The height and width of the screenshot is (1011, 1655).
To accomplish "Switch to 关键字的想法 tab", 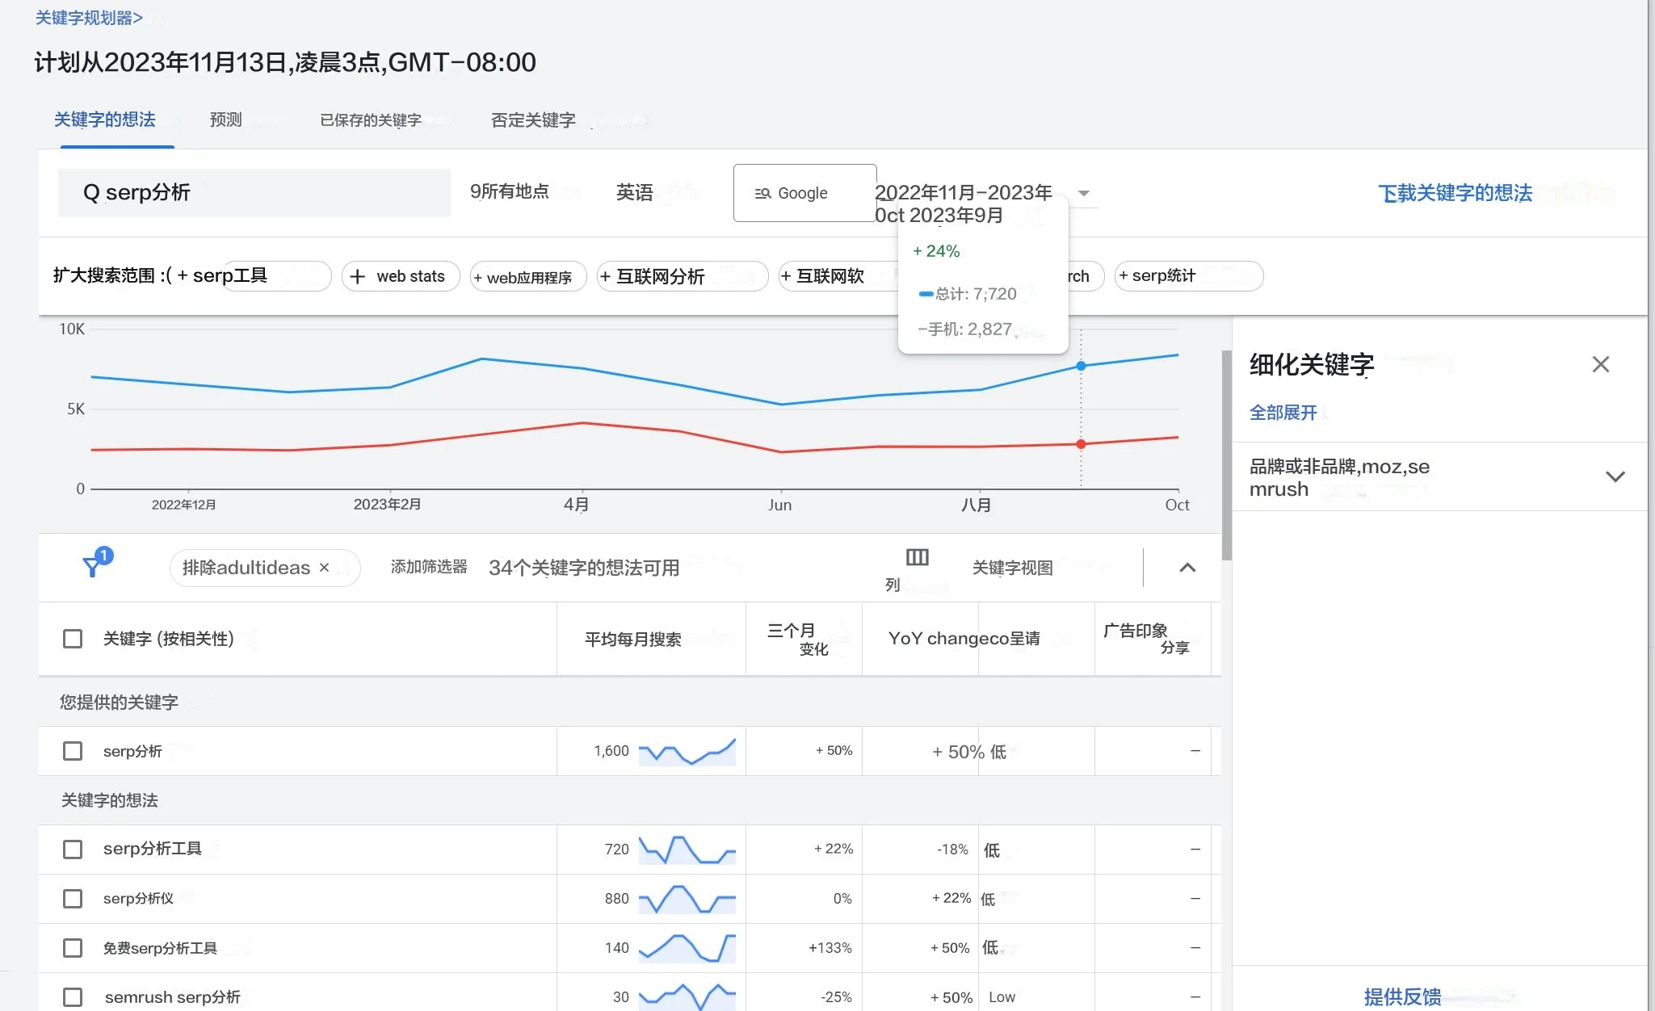I will pyautogui.click(x=105, y=120).
